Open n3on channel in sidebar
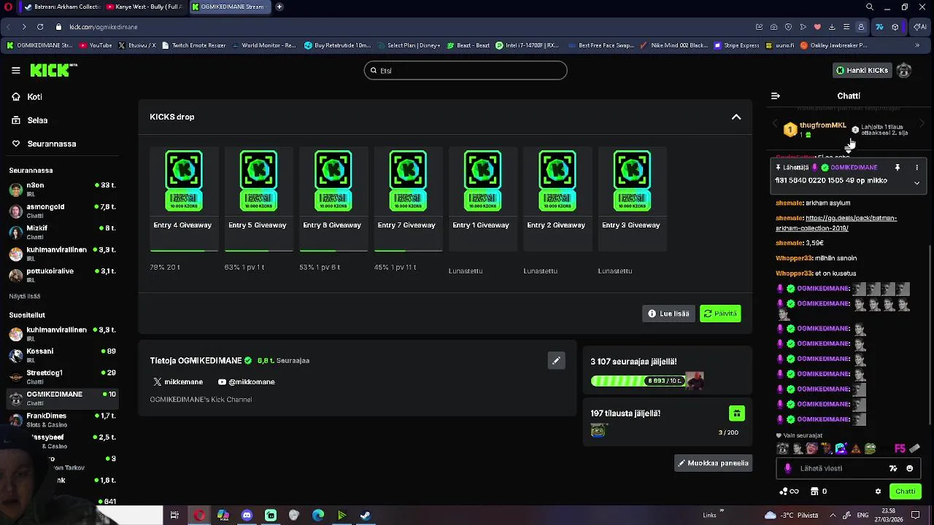The height and width of the screenshot is (525, 934). (62, 189)
